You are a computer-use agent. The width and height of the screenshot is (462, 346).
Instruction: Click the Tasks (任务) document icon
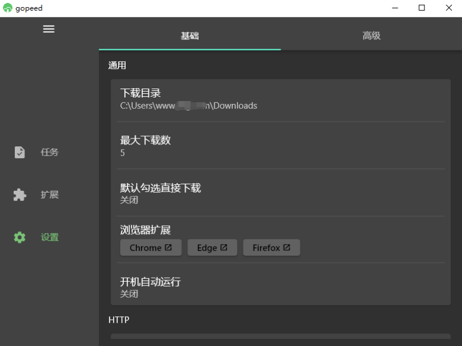point(20,152)
